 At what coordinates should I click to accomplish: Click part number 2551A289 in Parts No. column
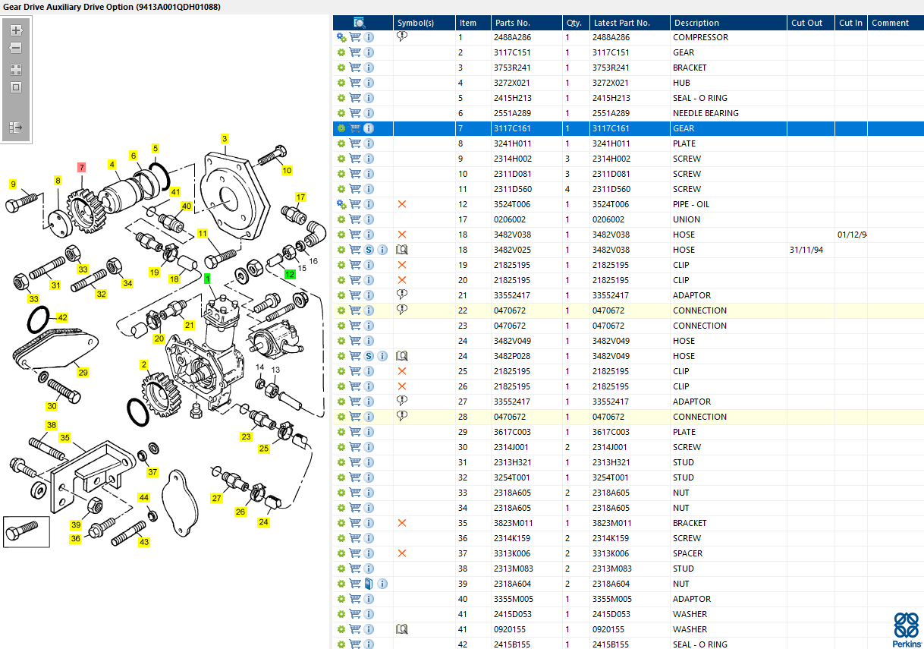pyautogui.click(x=512, y=113)
